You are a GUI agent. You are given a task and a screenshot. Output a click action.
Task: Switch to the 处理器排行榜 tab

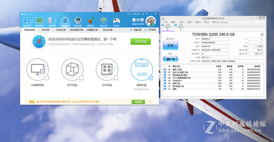(x=92, y=30)
